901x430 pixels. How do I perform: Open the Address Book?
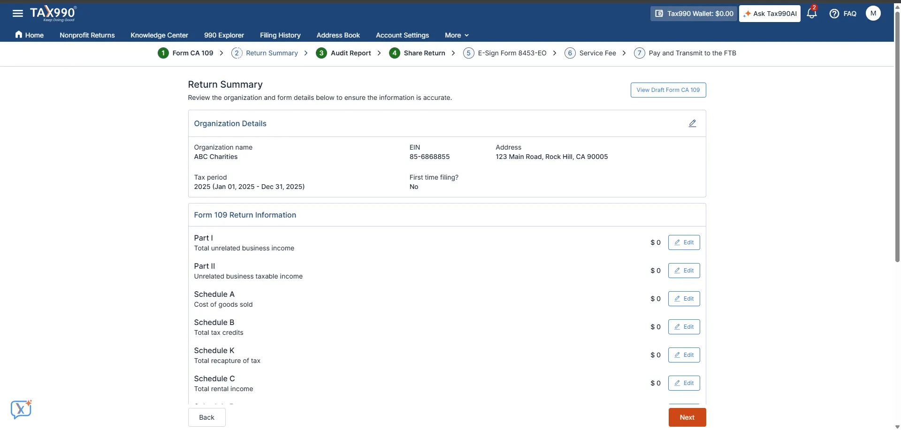click(338, 35)
